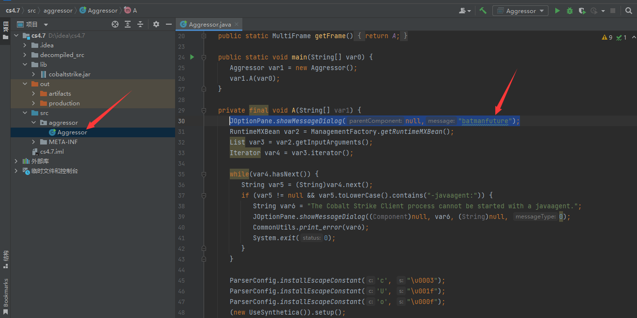Viewport: 637px width, 318px height.
Task: Click the user account icon in the toolbar
Action: pyautogui.click(x=464, y=11)
